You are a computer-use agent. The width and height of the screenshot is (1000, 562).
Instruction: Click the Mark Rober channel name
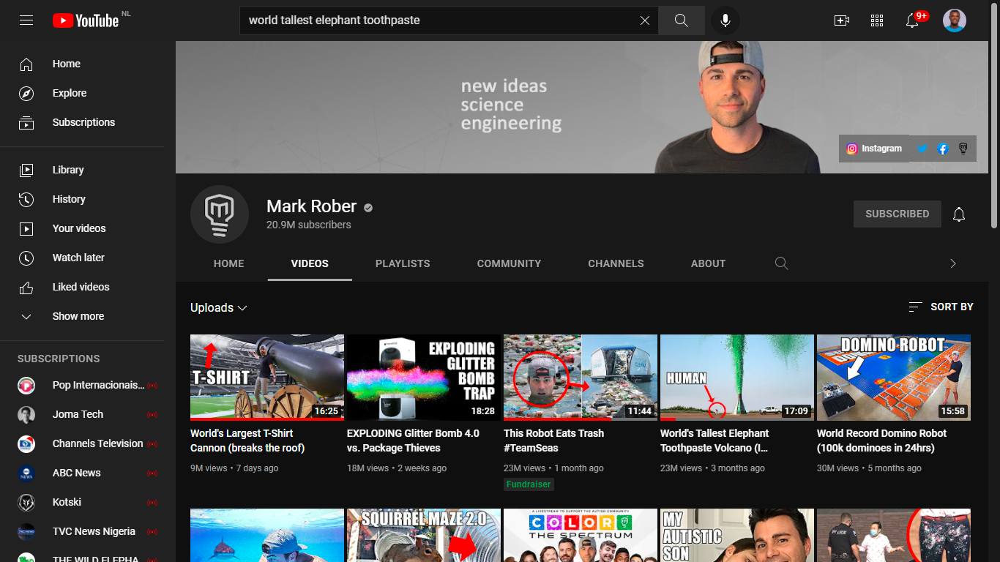pos(312,206)
